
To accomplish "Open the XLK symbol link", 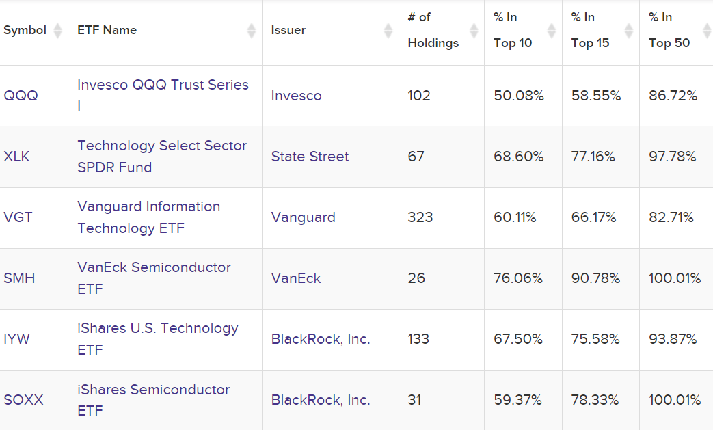I will click(17, 157).
